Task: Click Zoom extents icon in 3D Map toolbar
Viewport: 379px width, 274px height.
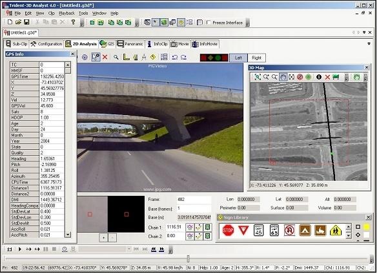Action: pyautogui.click(x=258, y=77)
